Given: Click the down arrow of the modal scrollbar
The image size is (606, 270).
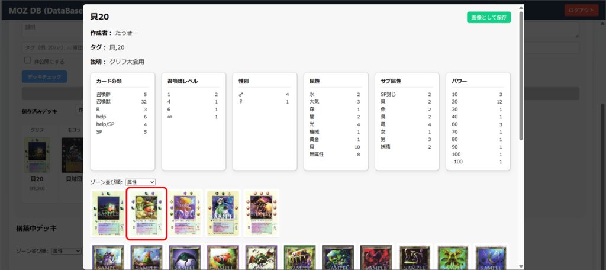Looking at the screenshot, I should point(521,266).
